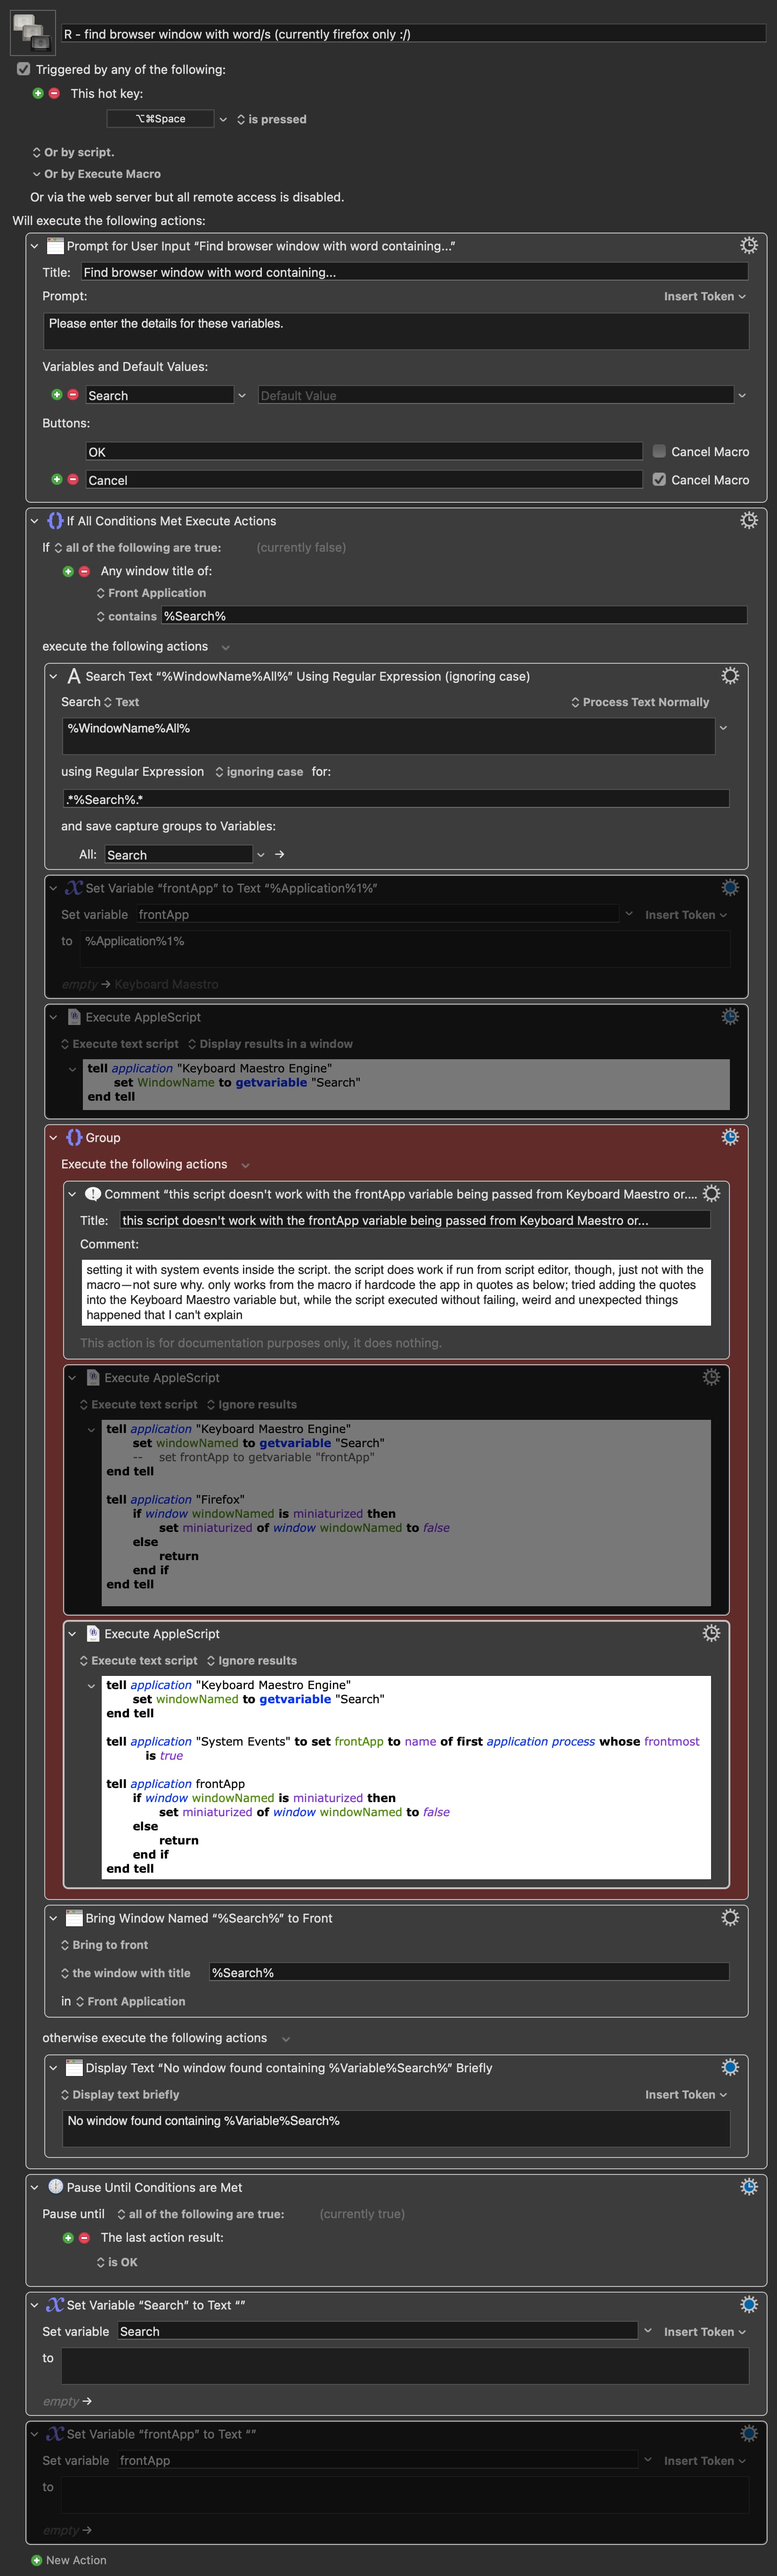Click the window title %Search% text field
The image size is (777, 2576).
469,1972
